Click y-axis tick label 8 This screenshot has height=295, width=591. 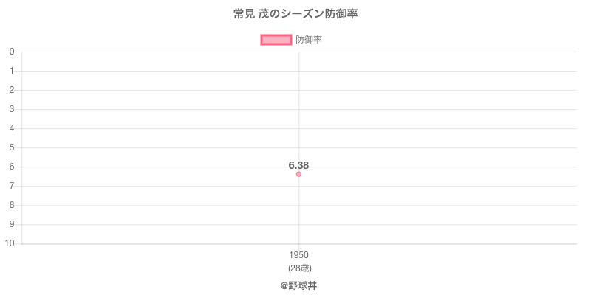[x=12, y=205]
